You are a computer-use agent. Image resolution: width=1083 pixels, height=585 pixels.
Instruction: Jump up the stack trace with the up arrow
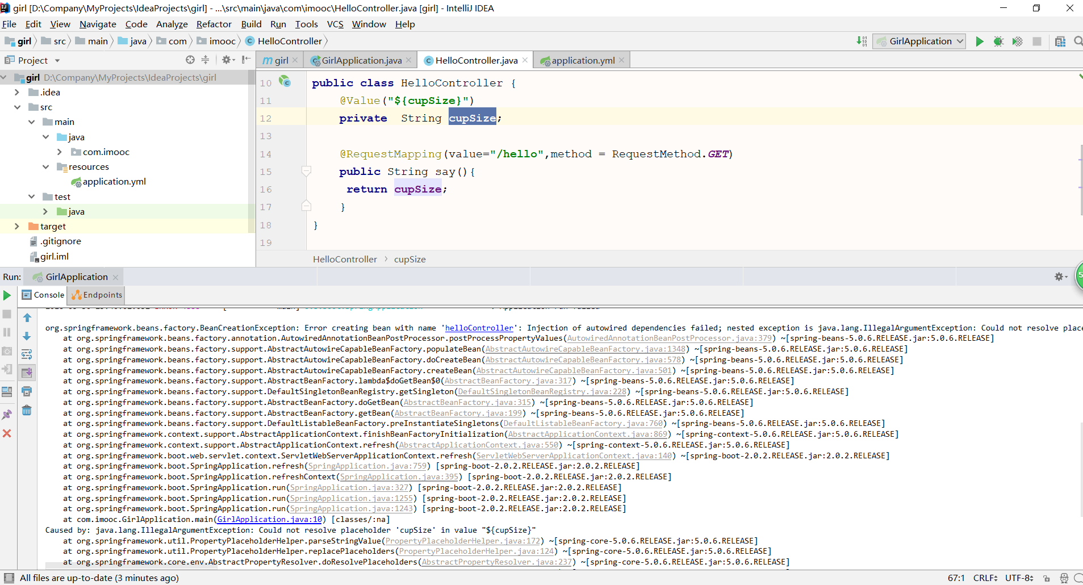tap(27, 317)
